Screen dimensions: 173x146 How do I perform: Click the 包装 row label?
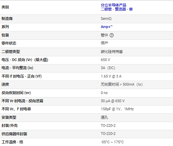5,35
